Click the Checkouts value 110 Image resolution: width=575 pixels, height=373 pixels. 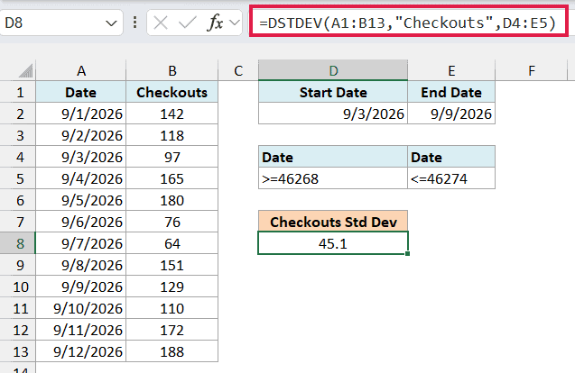click(172, 308)
